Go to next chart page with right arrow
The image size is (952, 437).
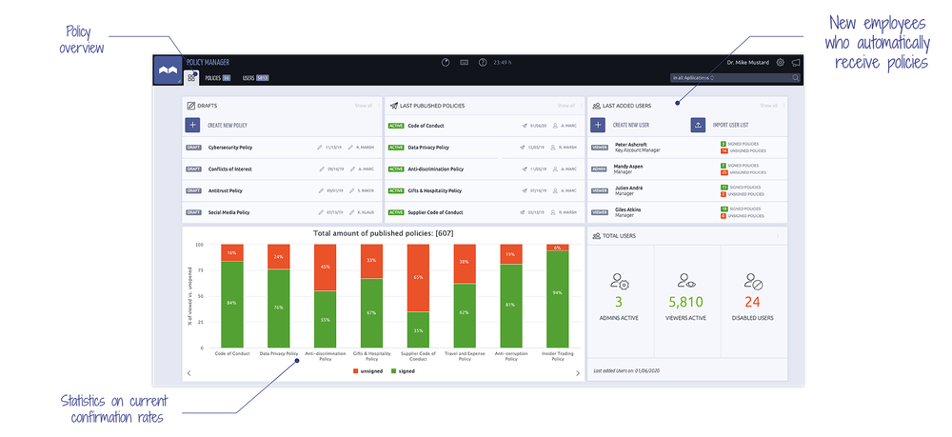point(578,373)
